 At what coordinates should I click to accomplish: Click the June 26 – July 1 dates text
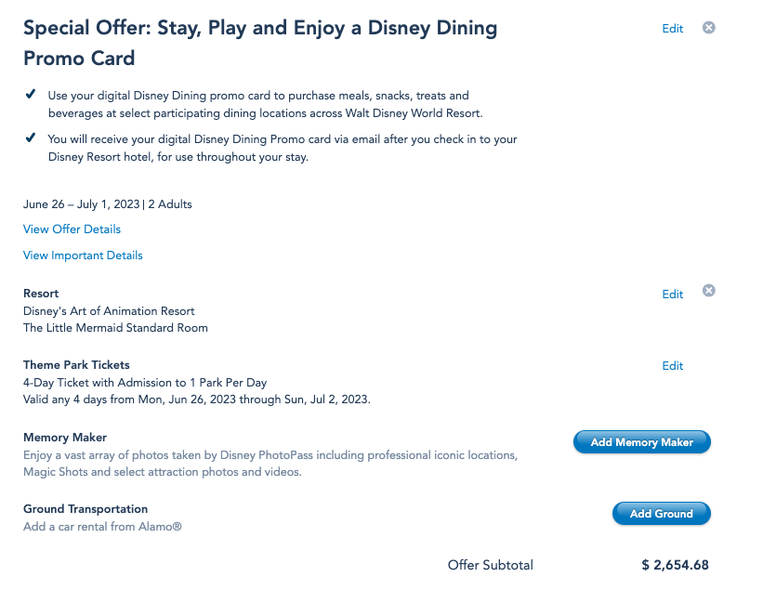point(81,204)
